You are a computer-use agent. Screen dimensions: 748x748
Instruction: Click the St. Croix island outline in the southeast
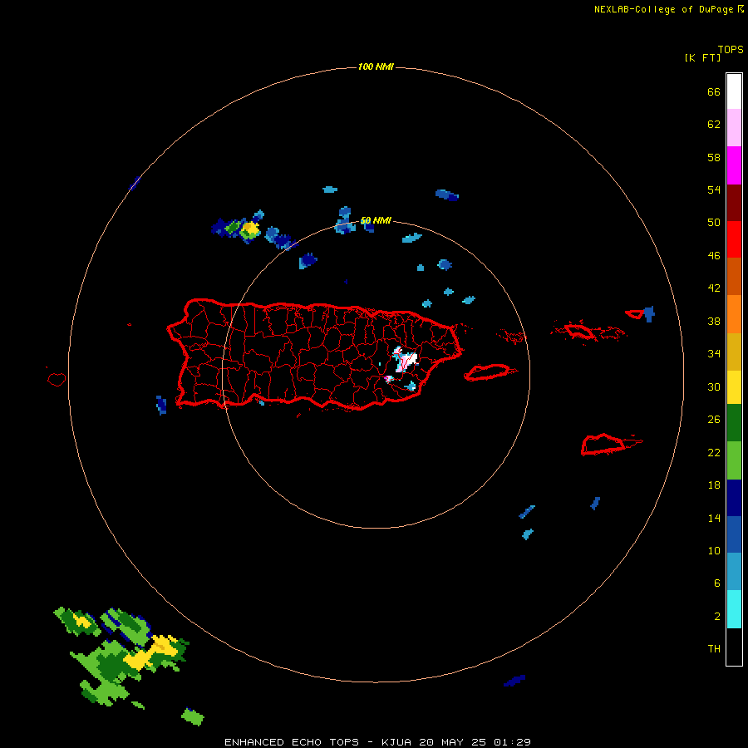coord(603,445)
